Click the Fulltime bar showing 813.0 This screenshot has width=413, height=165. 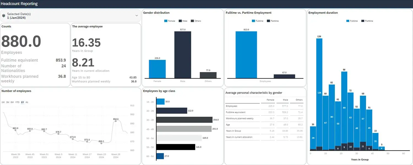246,55
